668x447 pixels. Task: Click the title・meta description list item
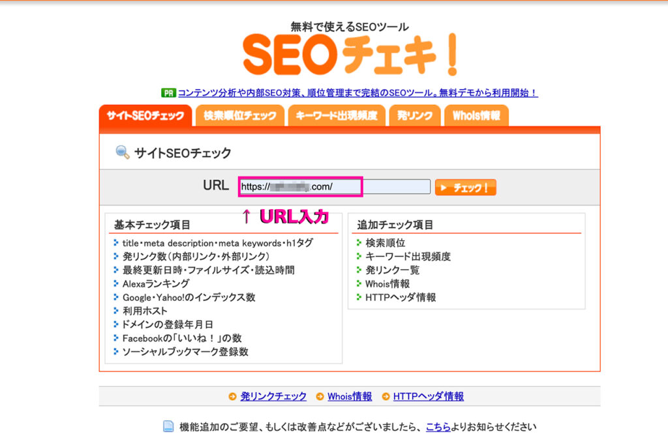point(217,243)
